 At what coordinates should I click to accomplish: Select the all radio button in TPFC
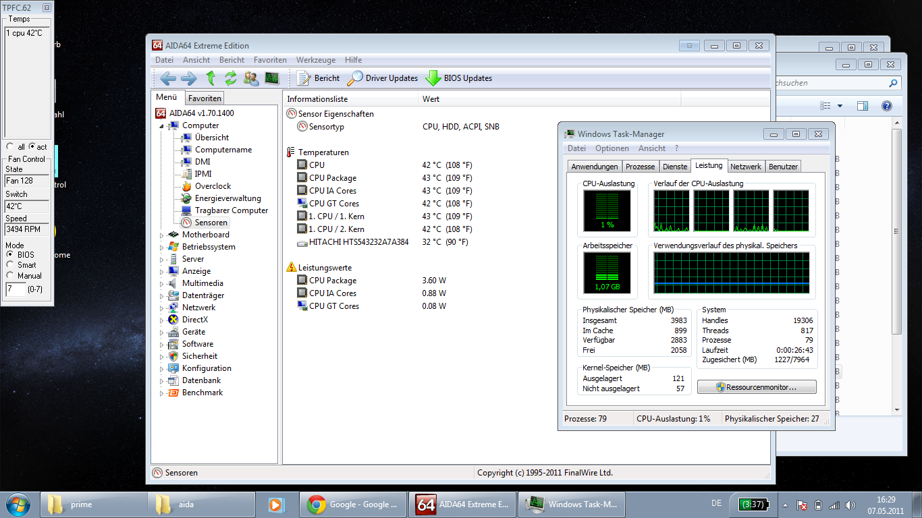click(10, 146)
